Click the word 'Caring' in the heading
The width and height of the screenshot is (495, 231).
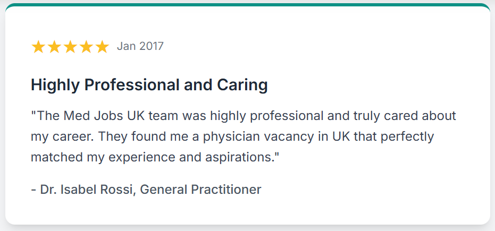click(x=242, y=85)
